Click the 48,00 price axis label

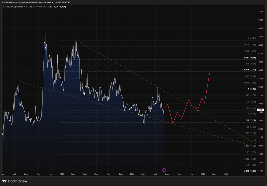261,28
